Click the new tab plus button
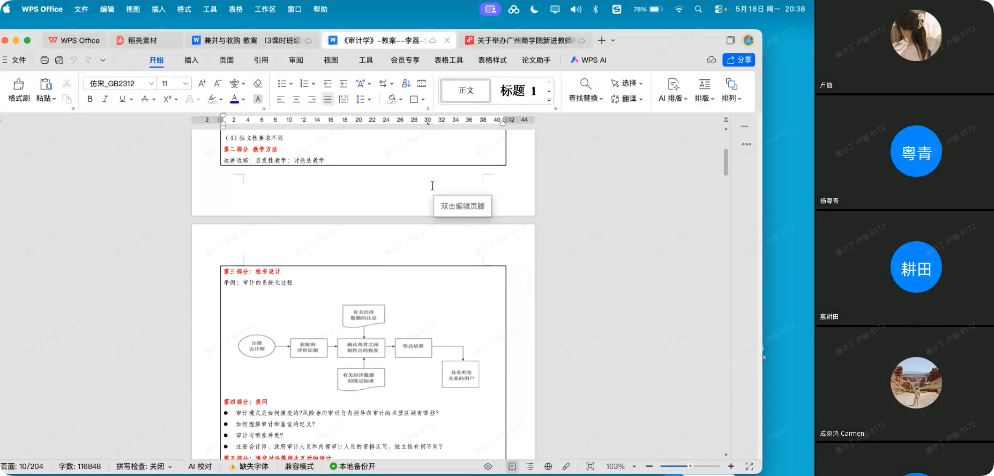 click(x=602, y=41)
